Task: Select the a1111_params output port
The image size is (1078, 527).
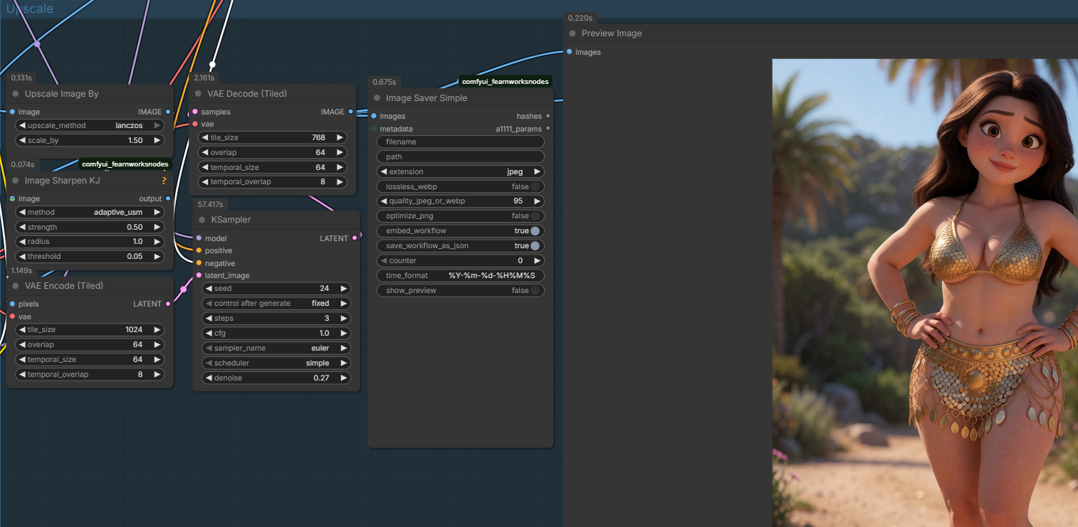Action: tap(548, 129)
